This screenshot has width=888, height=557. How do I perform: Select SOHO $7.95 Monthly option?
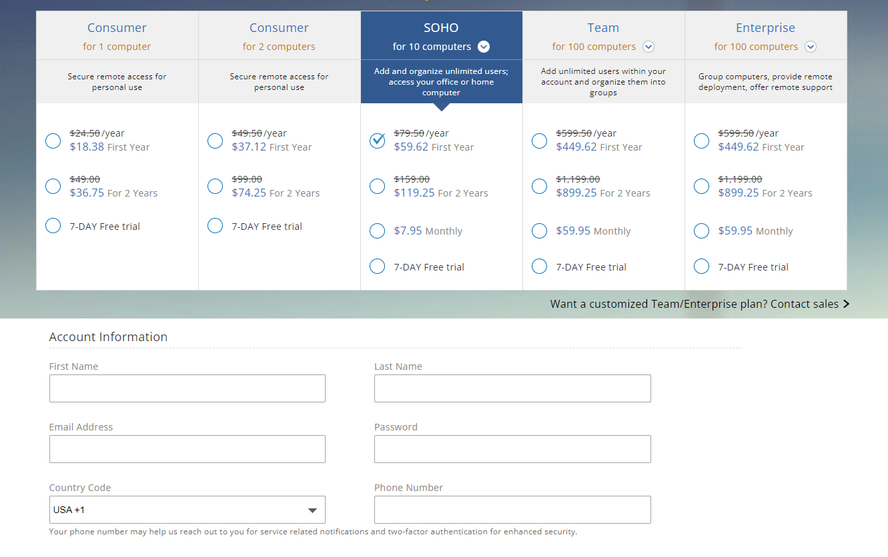coord(378,231)
